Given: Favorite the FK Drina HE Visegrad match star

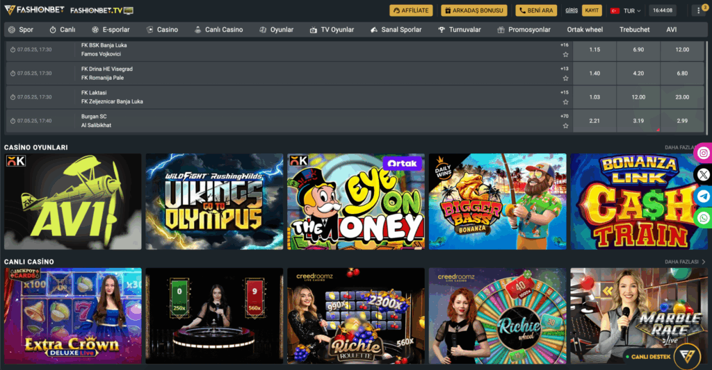Looking at the screenshot, I should [x=565, y=78].
